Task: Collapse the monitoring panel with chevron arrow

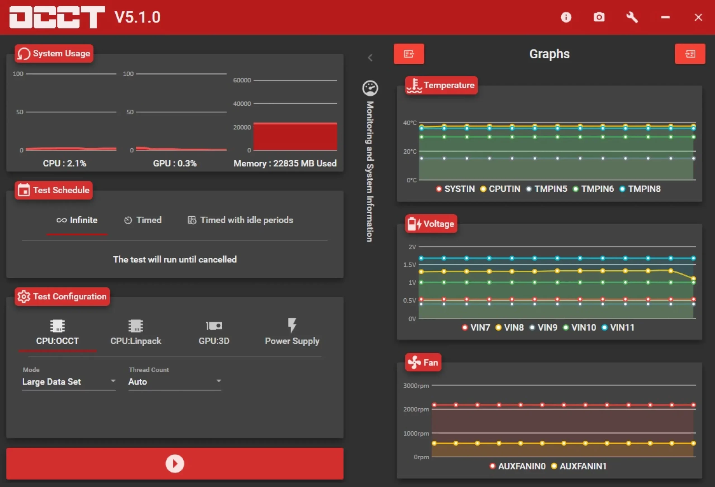Action: pyautogui.click(x=370, y=58)
